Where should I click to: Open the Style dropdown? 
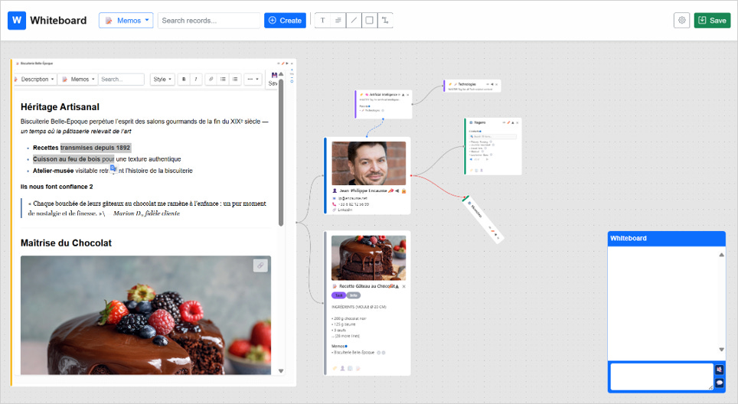162,79
